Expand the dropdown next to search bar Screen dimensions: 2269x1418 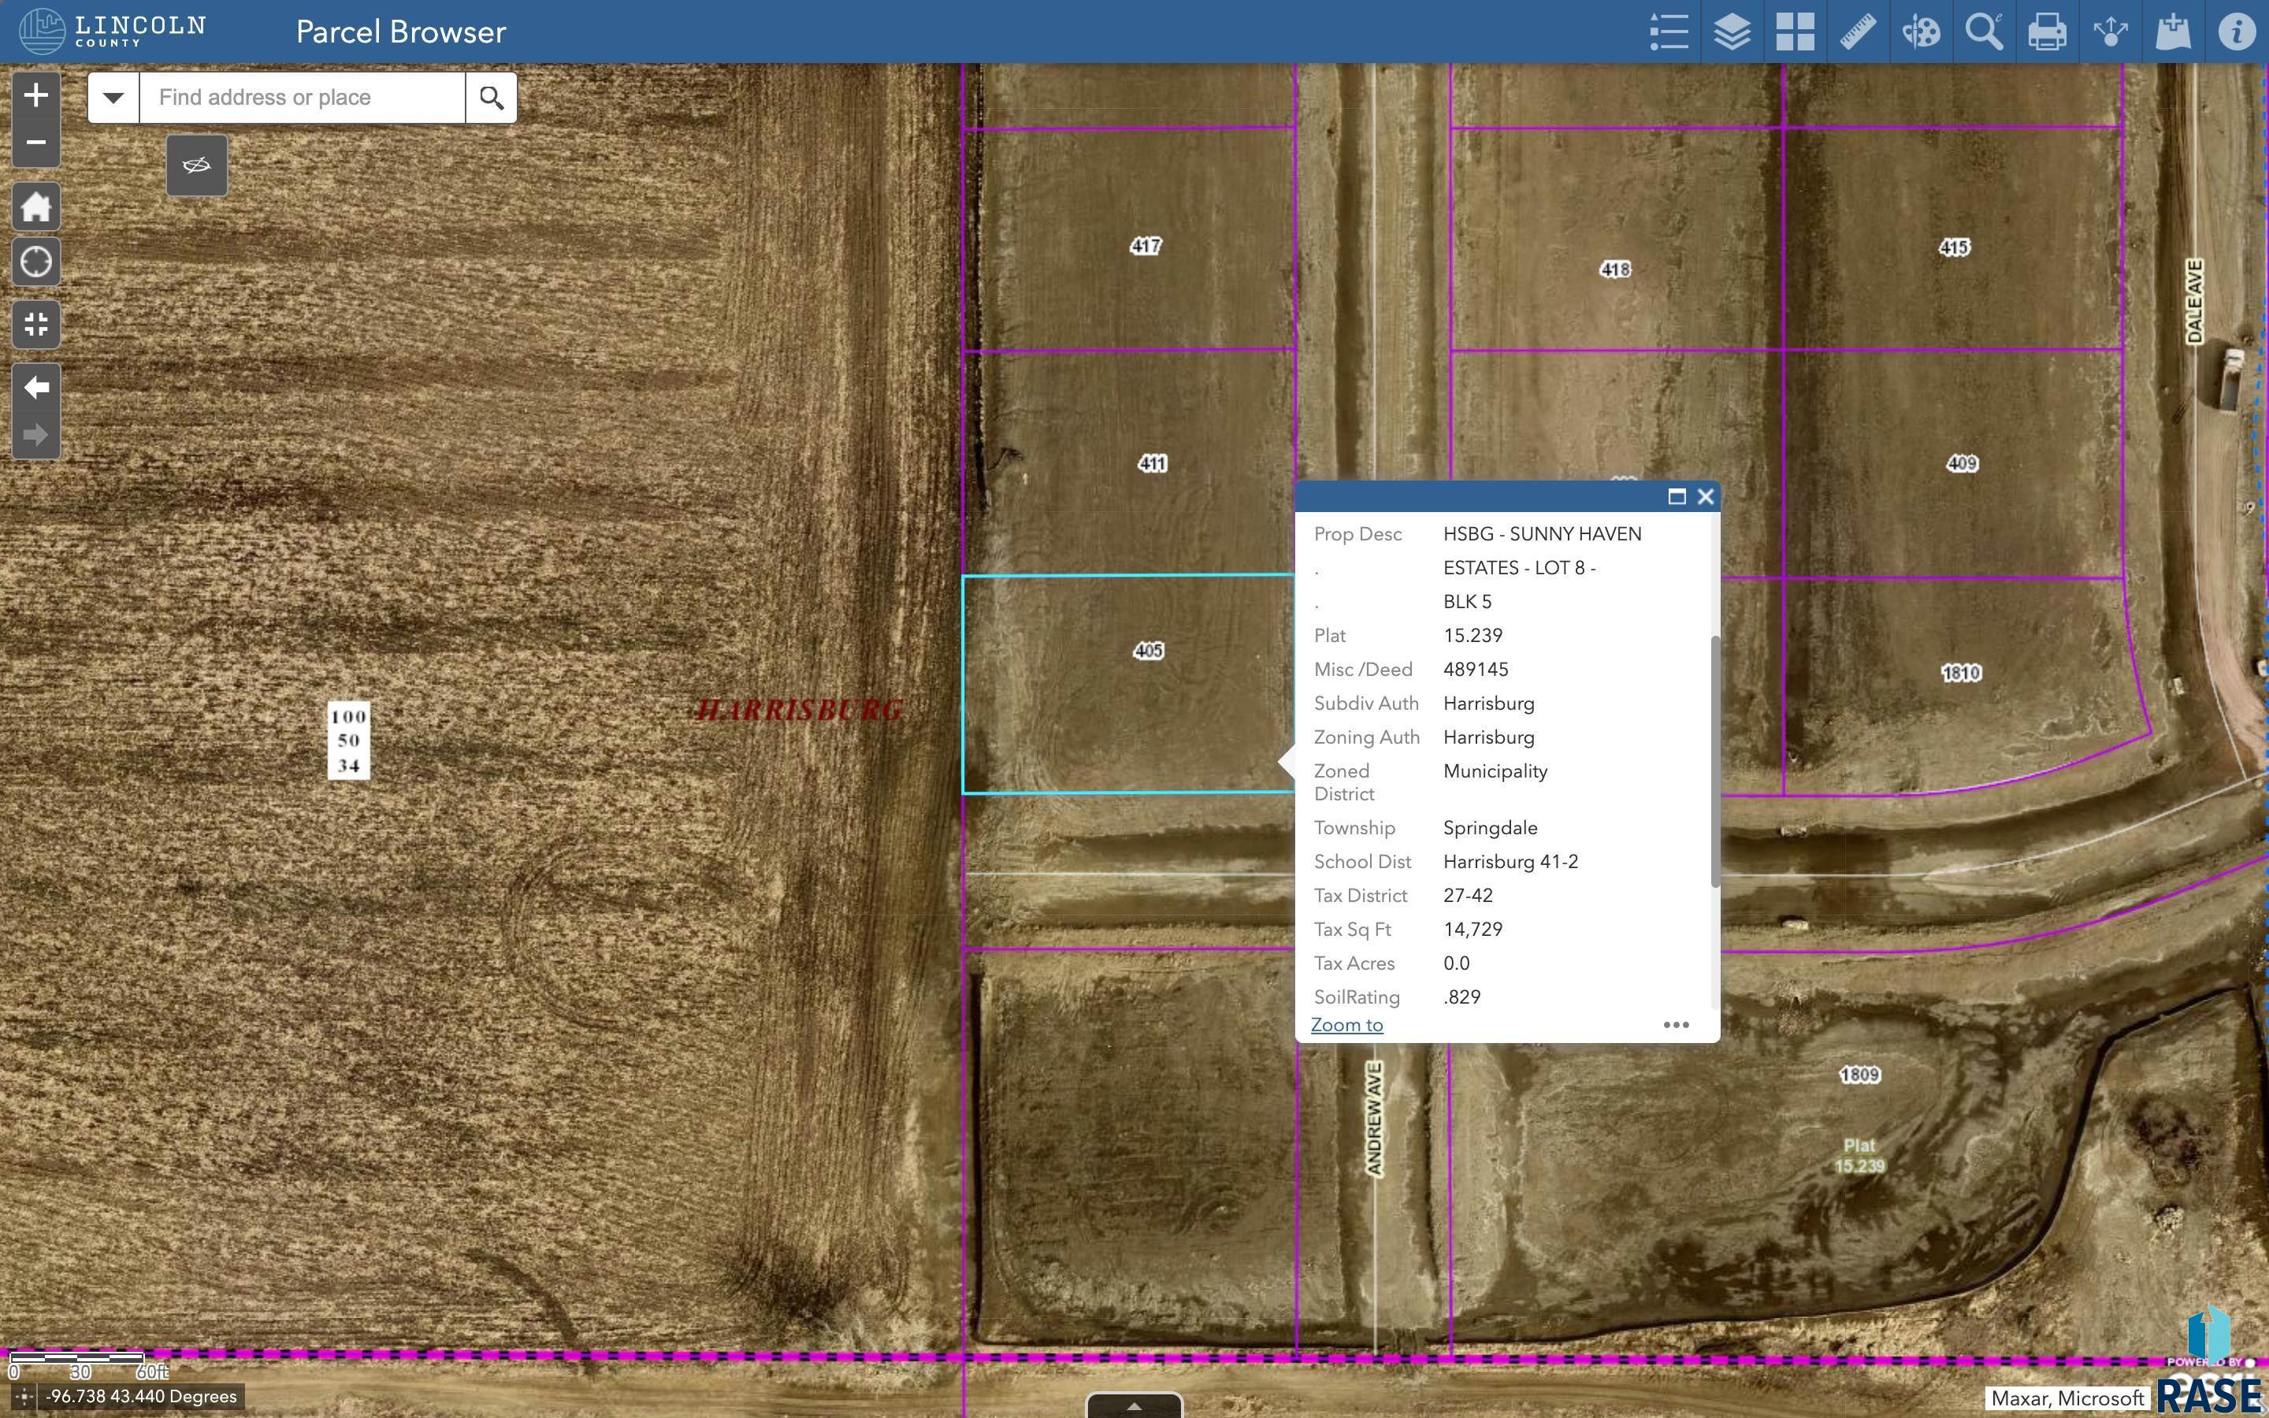pyautogui.click(x=113, y=96)
